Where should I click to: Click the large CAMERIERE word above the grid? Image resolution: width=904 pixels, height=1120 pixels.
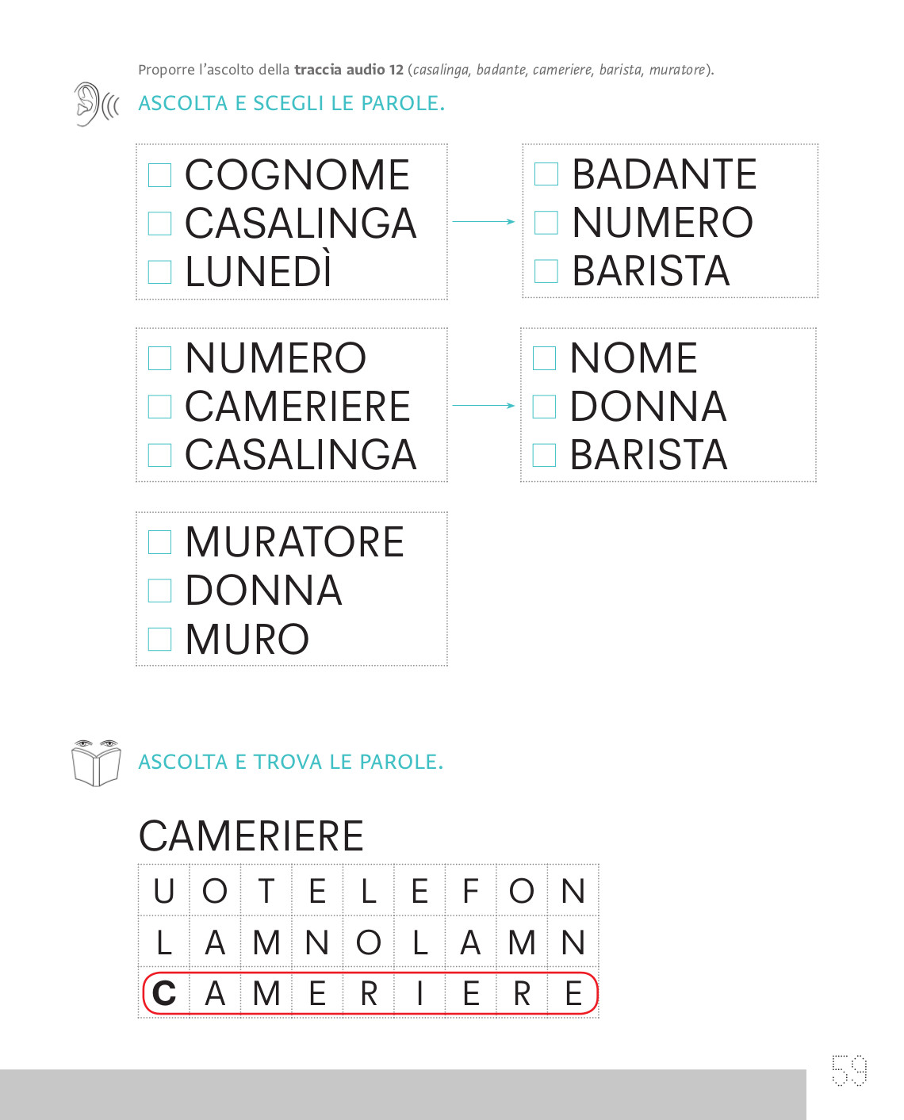251,836
